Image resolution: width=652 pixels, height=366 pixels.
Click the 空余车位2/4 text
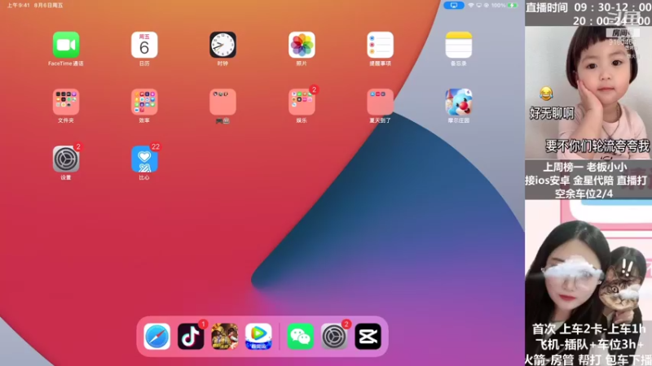(x=584, y=194)
